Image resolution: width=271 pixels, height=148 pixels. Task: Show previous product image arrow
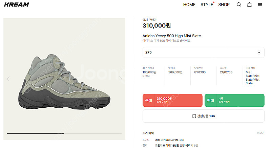pyautogui.click(x=8, y=79)
